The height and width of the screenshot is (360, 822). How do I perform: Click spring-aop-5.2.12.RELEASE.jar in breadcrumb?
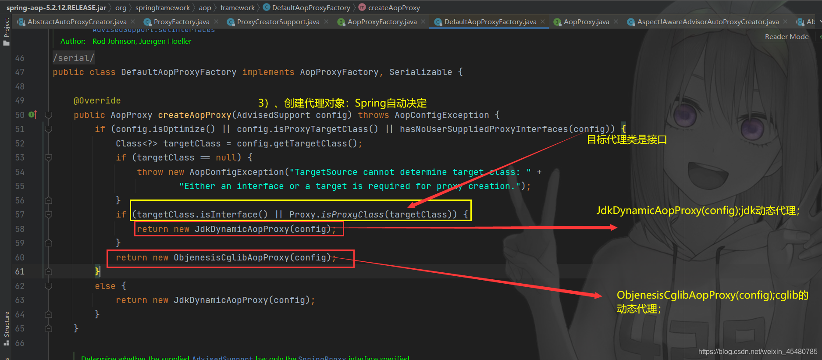tap(56, 7)
